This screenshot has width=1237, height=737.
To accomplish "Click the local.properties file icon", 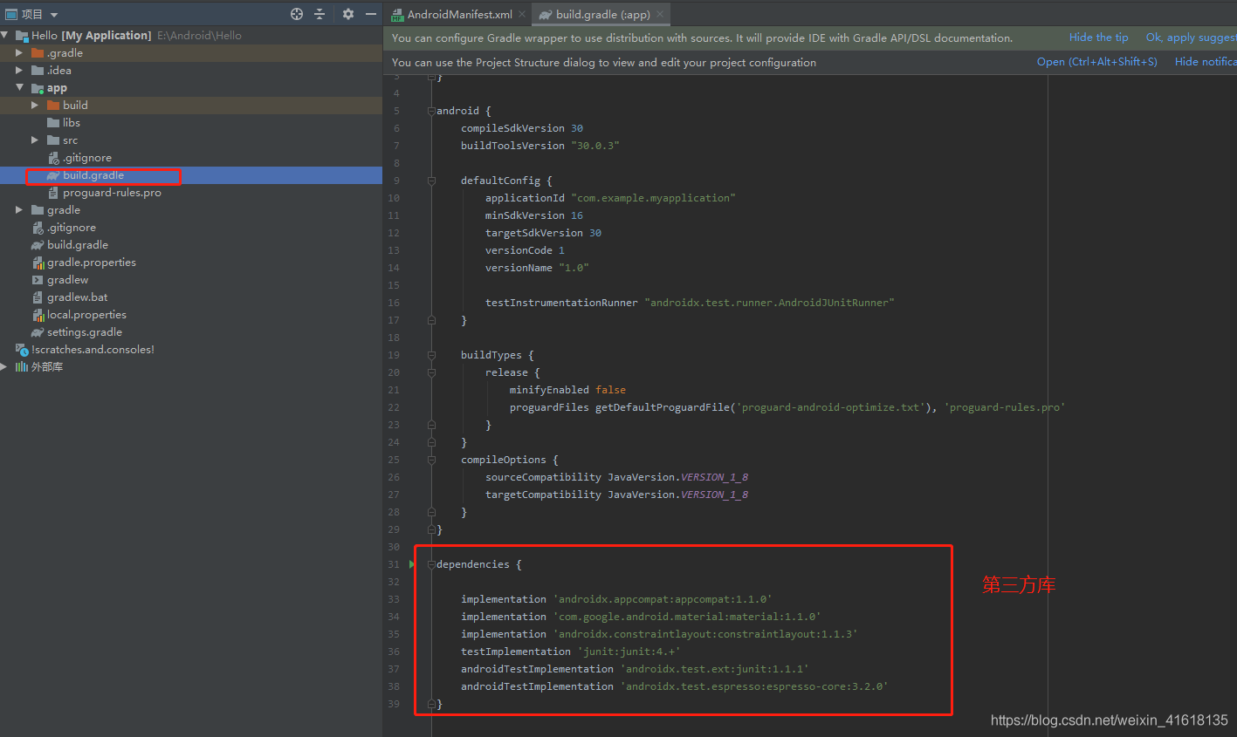I will tap(38, 315).
